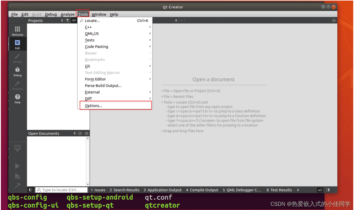Toggle the right sidebar visibility
Screen dimensions: 355x210
point(328,190)
